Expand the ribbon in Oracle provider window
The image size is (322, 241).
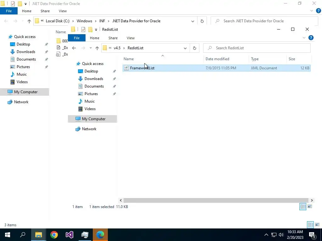pyautogui.click(x=312, y=11)
